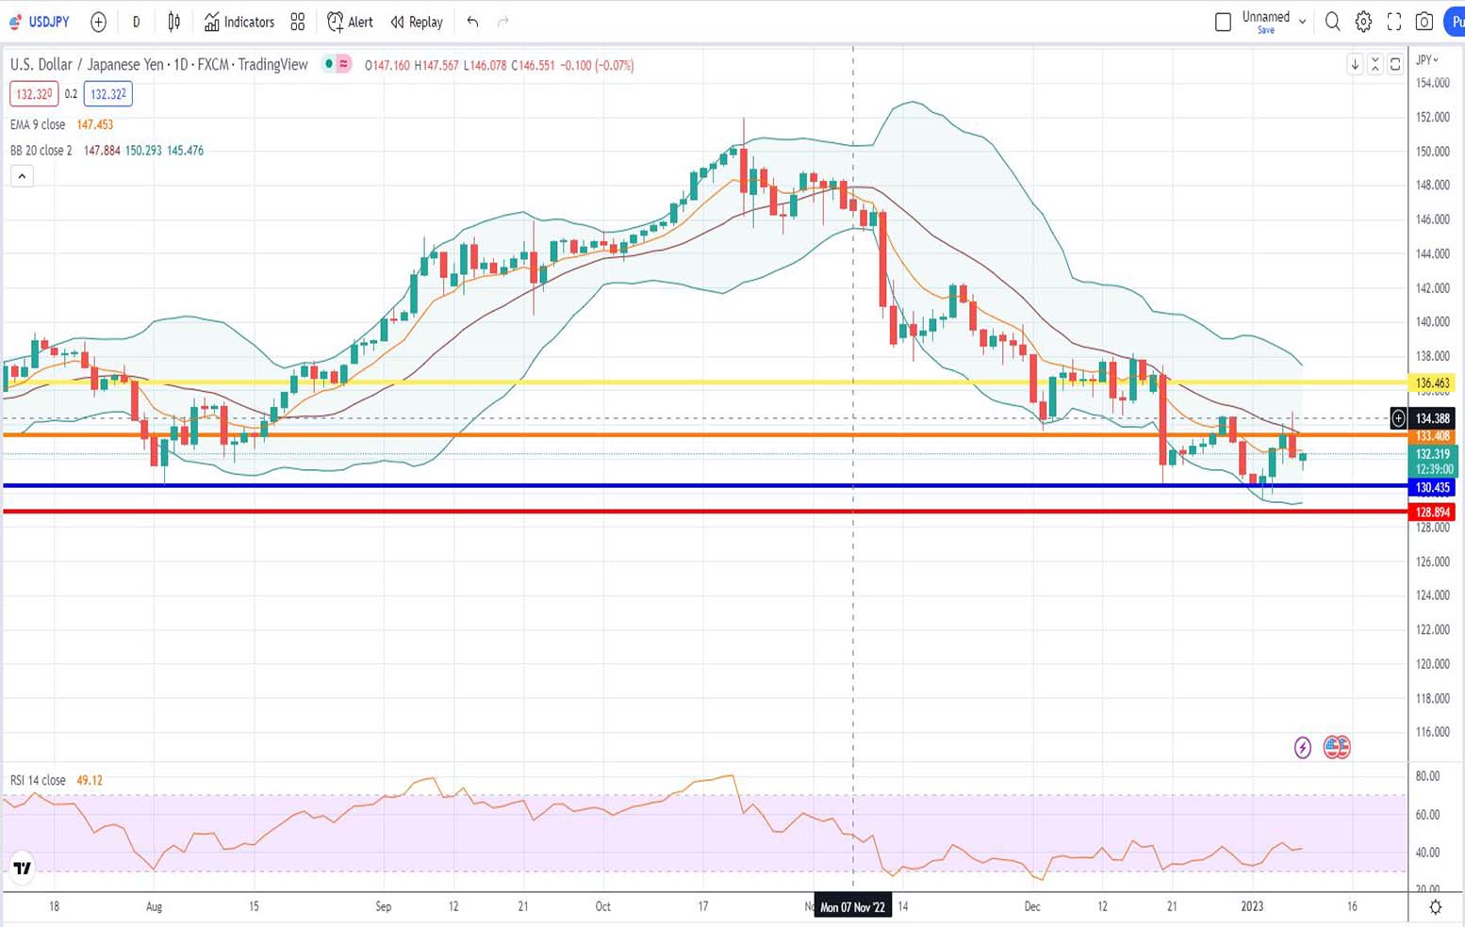The width and height of the screenshot is (1465, 927).
Task: Click the compare or add symbol plus icon
Action: (98, 22)
